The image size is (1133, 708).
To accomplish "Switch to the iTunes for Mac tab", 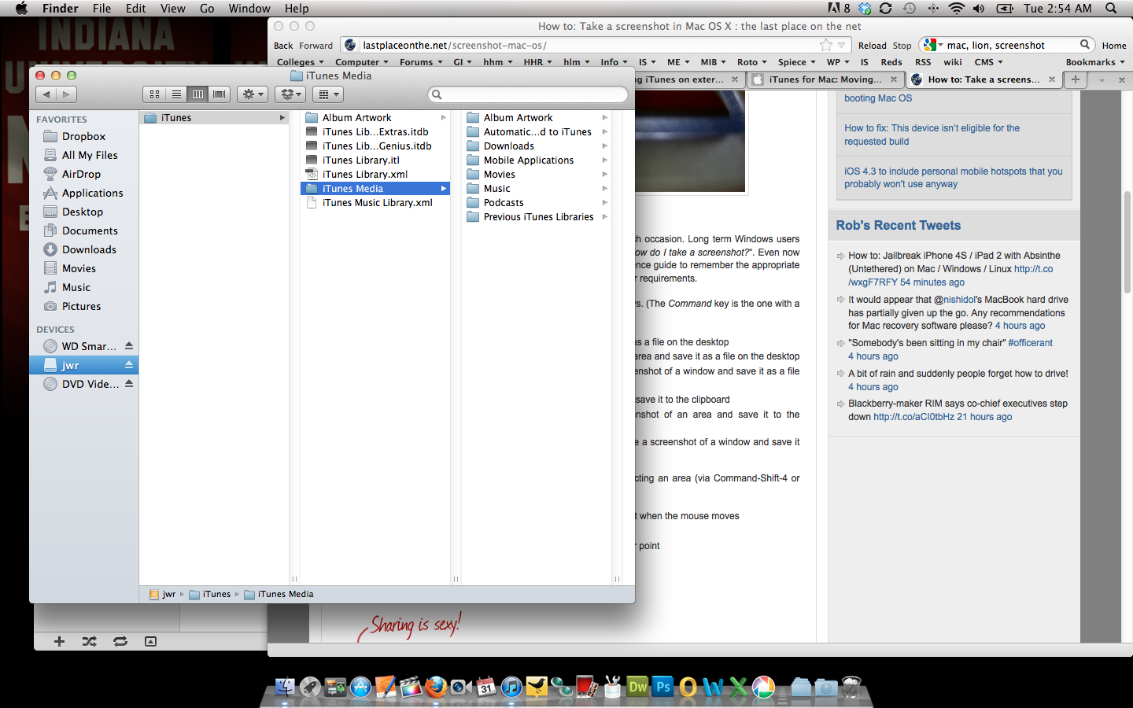I will pos(826,79).
